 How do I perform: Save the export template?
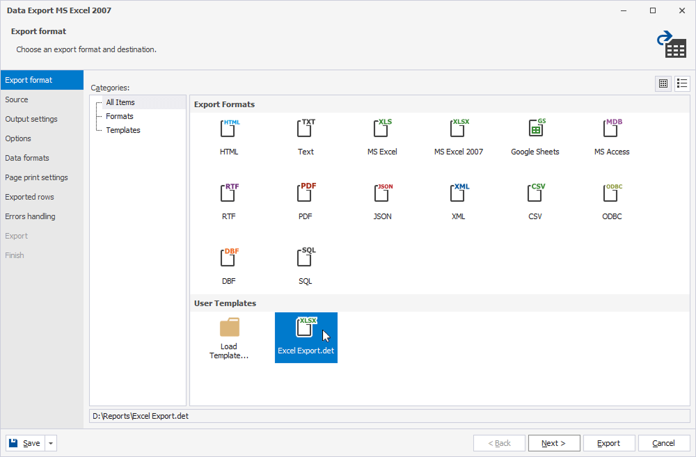tap(25, 443)
